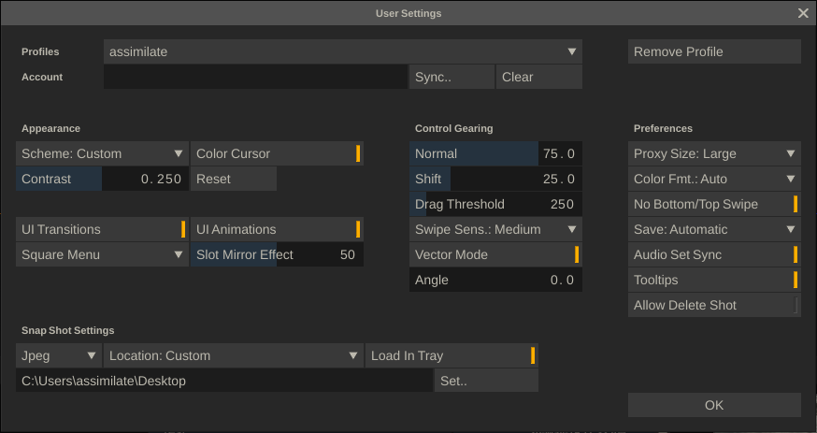This screenshot has width=817, height=433.
Task: Disable UI Transitions
Action: [x=102, y=229]
